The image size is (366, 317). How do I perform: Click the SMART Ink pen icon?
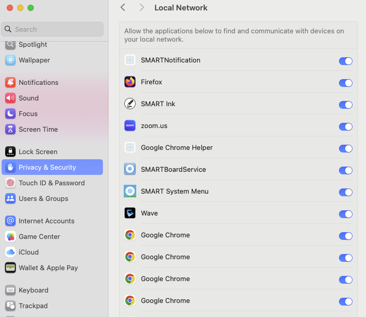pos(130,104)
